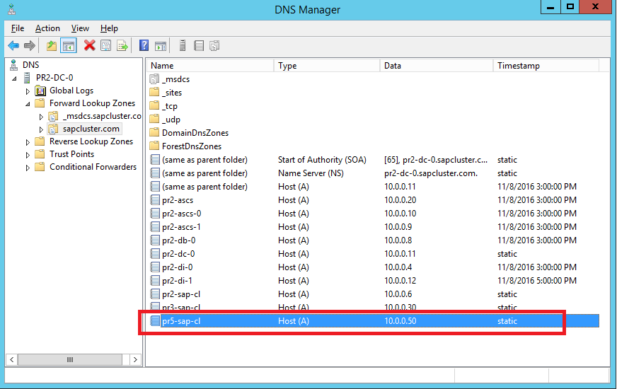Expand Conditional Forwarders arrow
The width and height of the screenshot is (617, 389).
[x=28, y=168]
